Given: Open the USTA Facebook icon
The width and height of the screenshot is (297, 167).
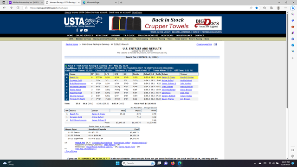Looking at the screenshot, I should 77,30.
